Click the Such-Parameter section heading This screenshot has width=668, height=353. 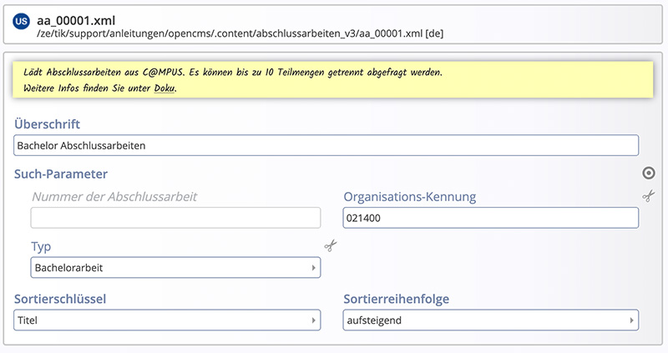[61, 174]
